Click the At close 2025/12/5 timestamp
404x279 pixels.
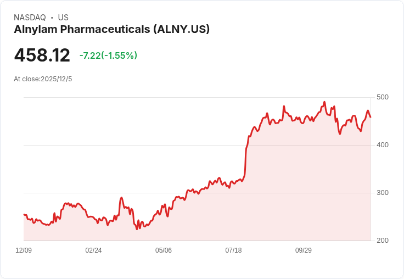[x=43, y=79]
